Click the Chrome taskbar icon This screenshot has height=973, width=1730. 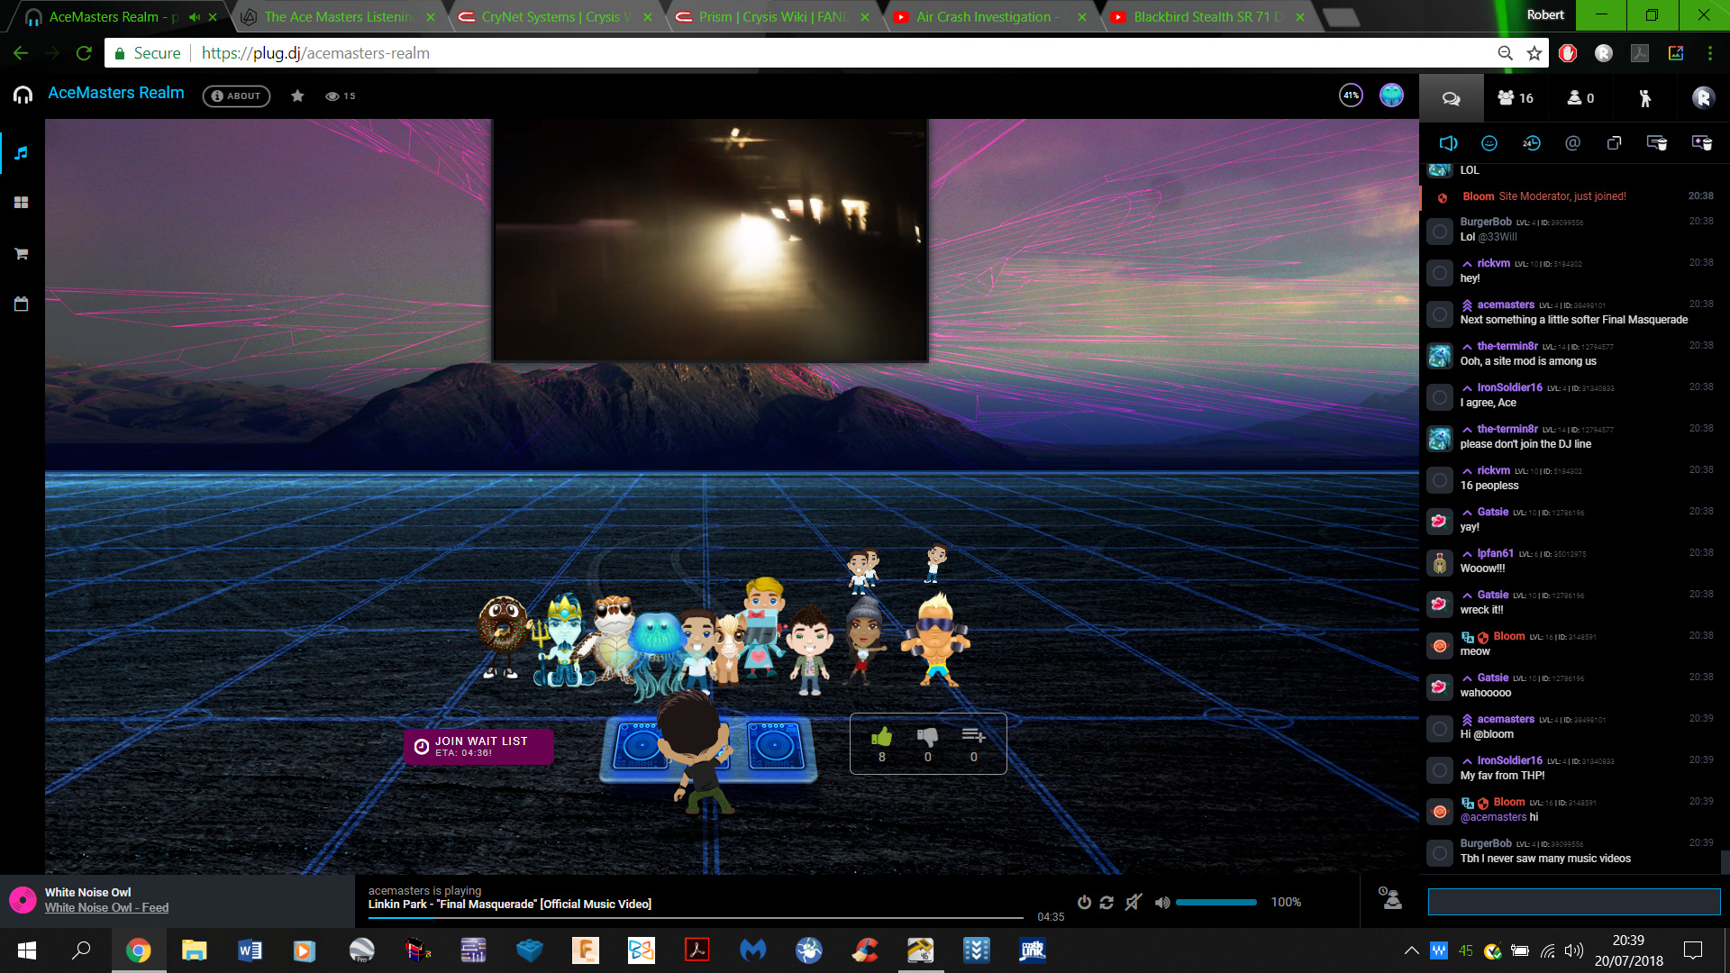point(138,950)
